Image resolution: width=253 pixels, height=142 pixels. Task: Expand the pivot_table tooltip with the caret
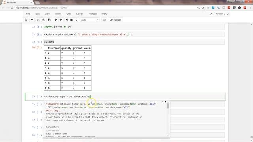[162, 102]
